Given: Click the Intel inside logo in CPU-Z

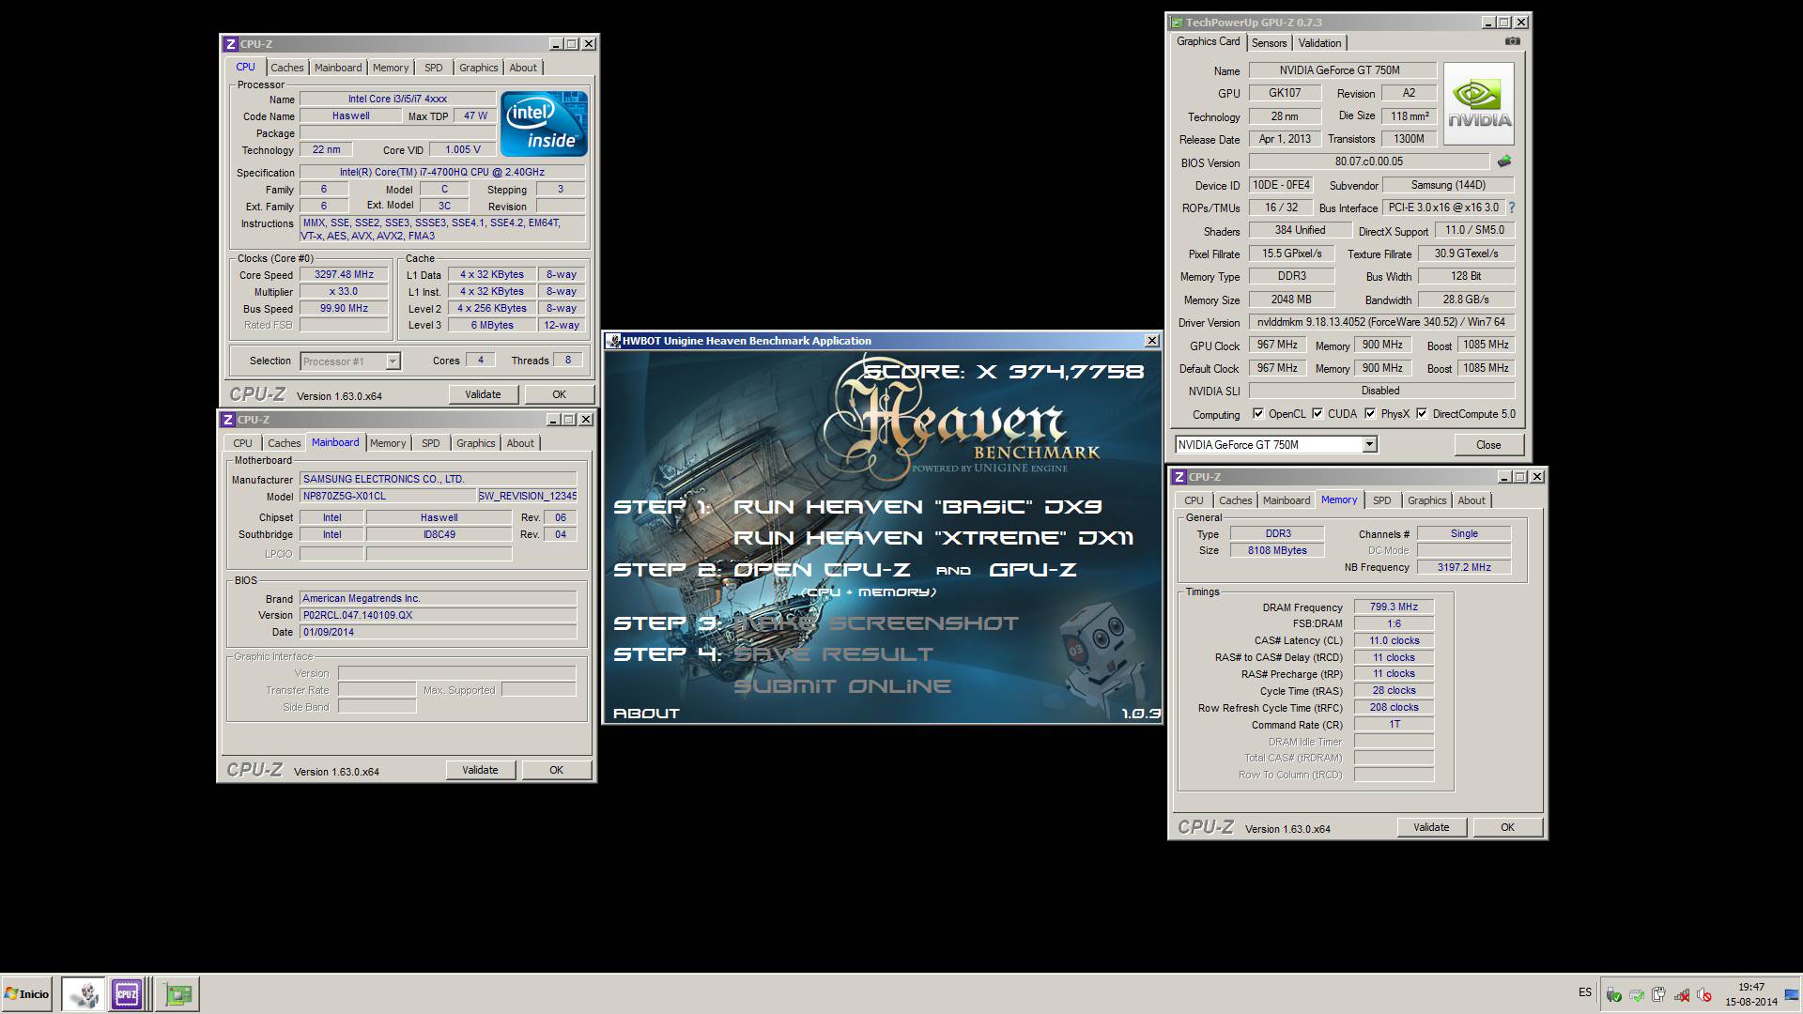Looking at the screenshot, I should pos(544,123).
